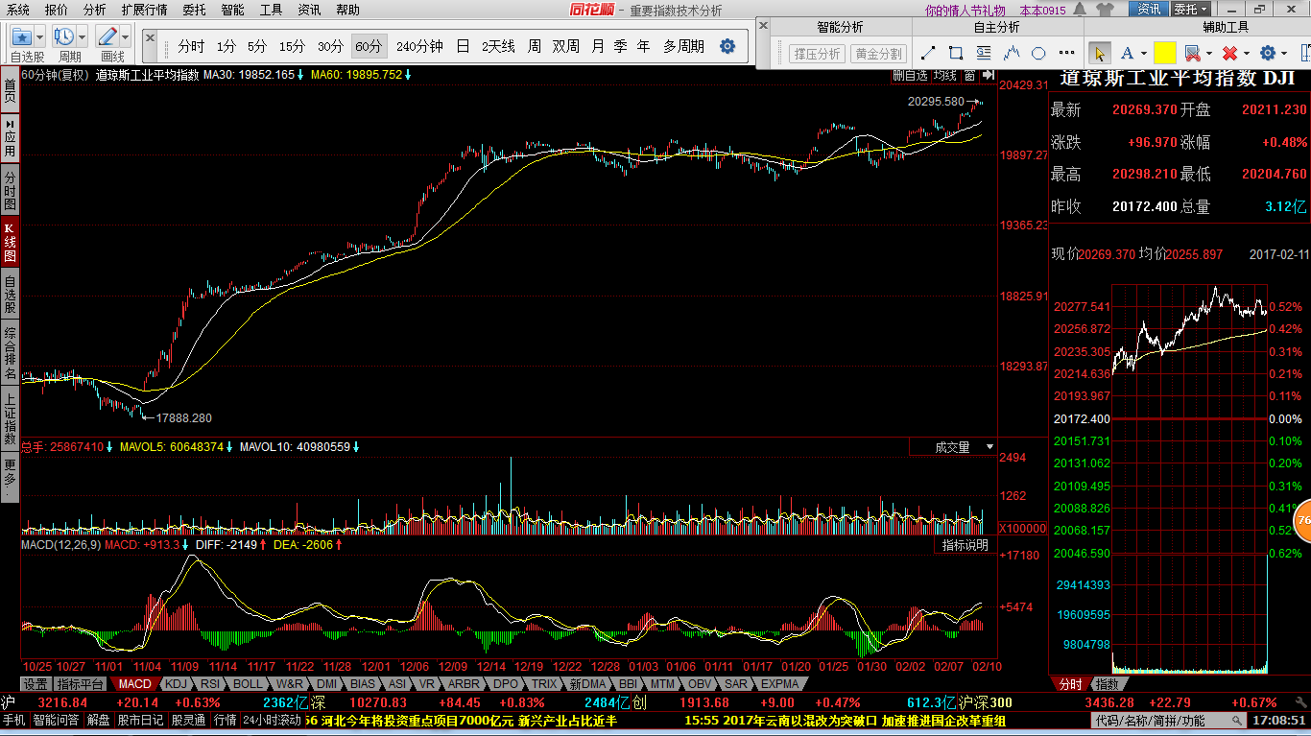The height and width of the screenshot is (736, 1311).
Task: Click the red X delete drawings icon
Action: pyautogui.click(x=1229, y=53)
